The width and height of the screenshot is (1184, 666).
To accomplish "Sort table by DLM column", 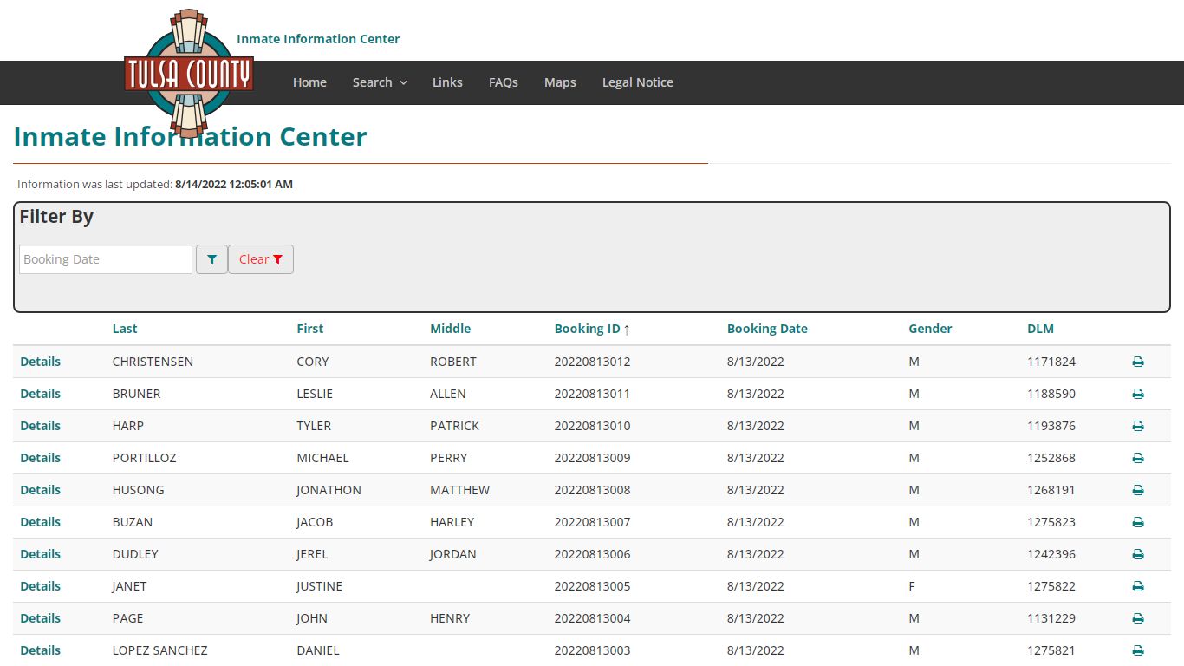I will tap(1040, 329).
